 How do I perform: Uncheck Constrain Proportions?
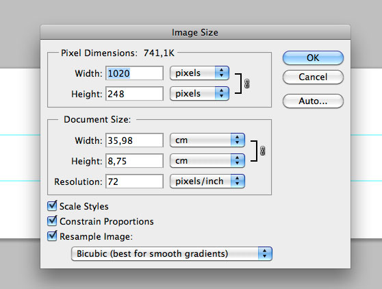[52, 221]
